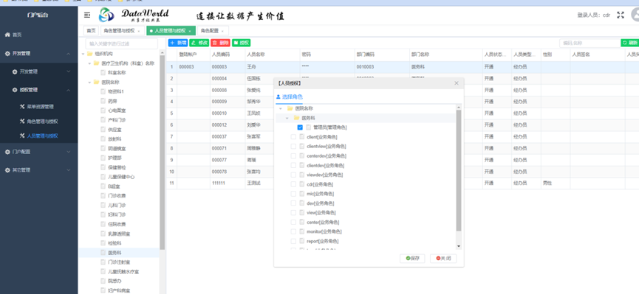Check the client[业务角色] checkbox

coord(293,137)
